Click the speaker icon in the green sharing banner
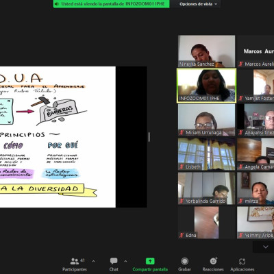This screenshot has width=274, height=274. point(57,4)
